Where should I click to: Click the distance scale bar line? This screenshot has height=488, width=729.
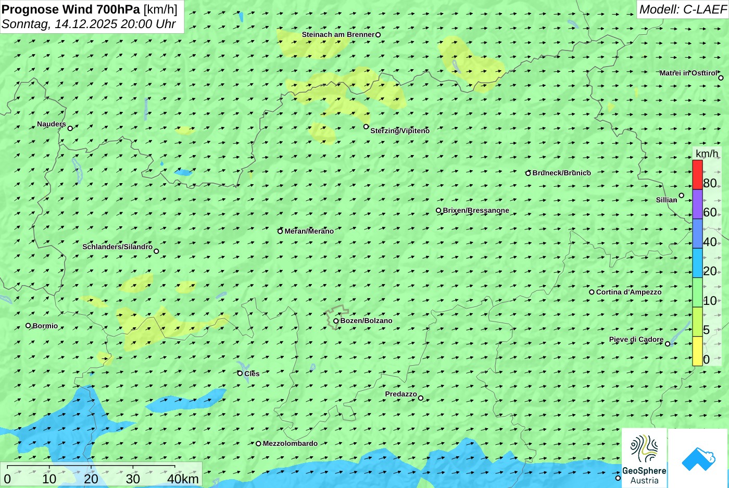click(x=91, y=466)
